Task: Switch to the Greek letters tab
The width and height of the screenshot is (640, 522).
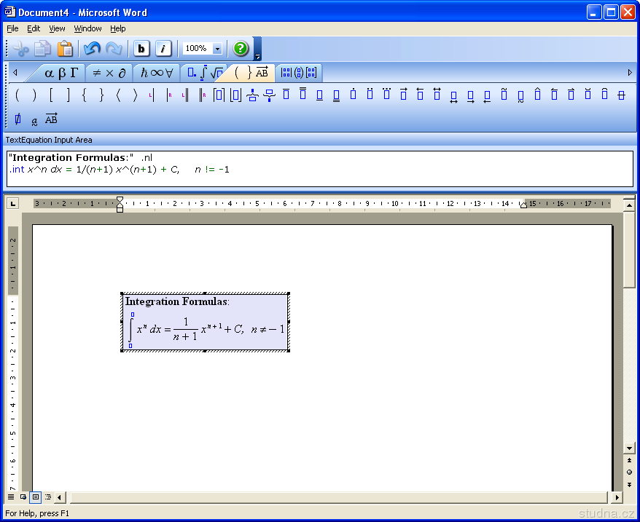Action: pyautogui.click(x=61, y=73)
